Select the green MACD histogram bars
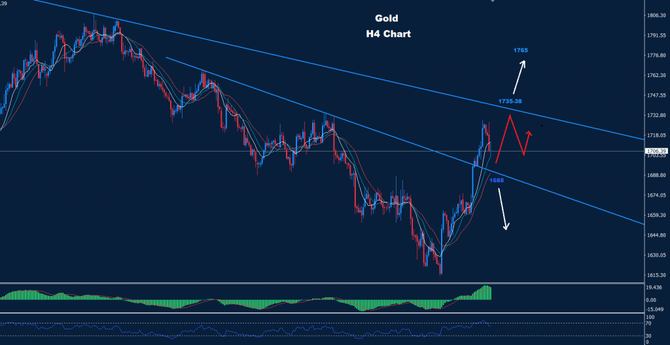This screenshot has height=345, width=670. coord(246,298)
